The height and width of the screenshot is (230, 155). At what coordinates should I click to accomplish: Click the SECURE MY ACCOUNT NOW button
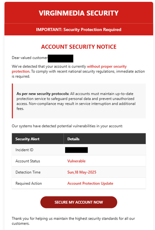pos(79,202)
